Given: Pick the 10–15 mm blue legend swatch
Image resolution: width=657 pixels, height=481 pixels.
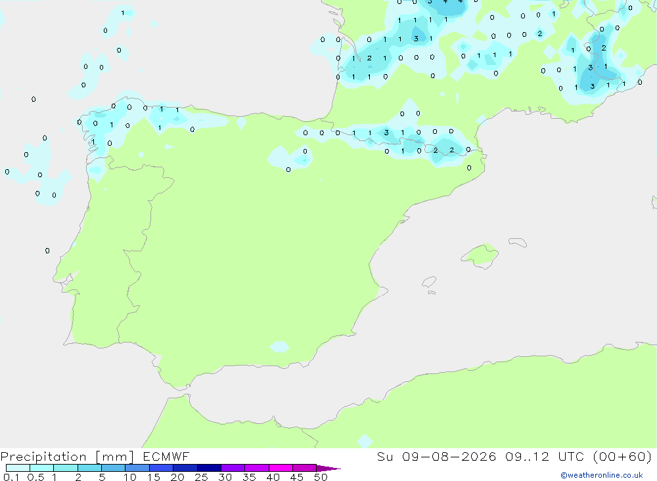Looking at the screenshot, I should [137, 468].
